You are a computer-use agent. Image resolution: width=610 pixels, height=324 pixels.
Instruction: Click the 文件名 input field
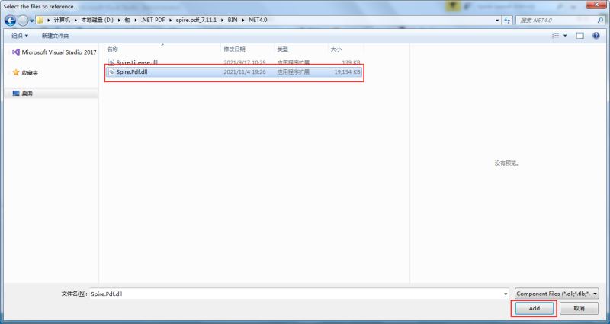299,294
